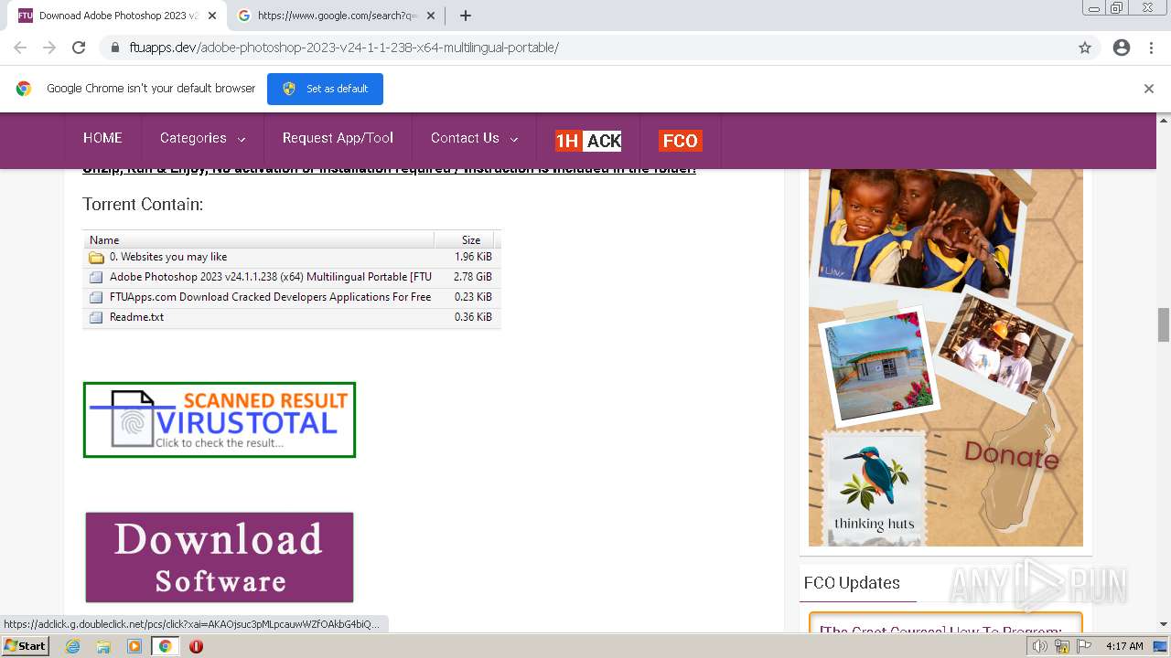Open the Chrome profile avatar icon
The image size is (1171, 658).
tap(1122, 48)
